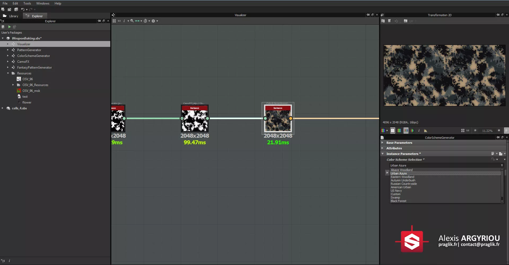
Task: Toggle the checkerboard transparency background button
Action: coord(393,131)
